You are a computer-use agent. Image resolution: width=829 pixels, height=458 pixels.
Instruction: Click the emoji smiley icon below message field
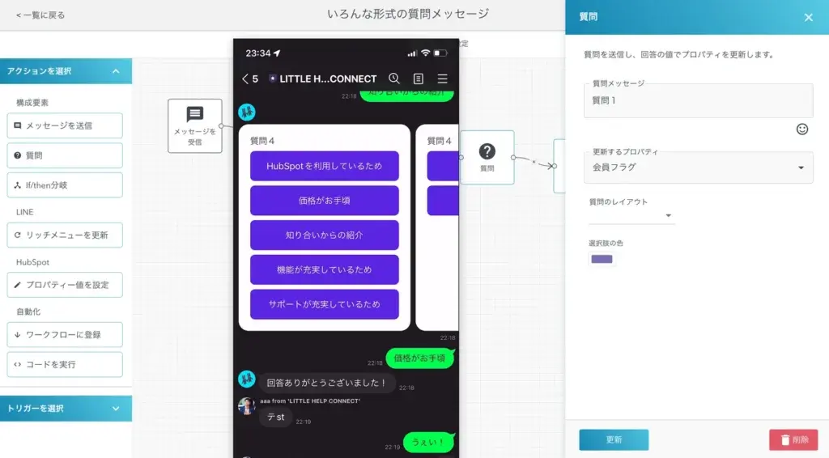tap(802, 129)
